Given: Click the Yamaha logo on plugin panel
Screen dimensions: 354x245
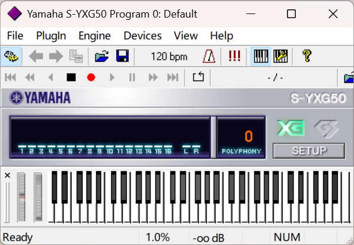Looking at the screenshot, I should (x=40, y=98).
